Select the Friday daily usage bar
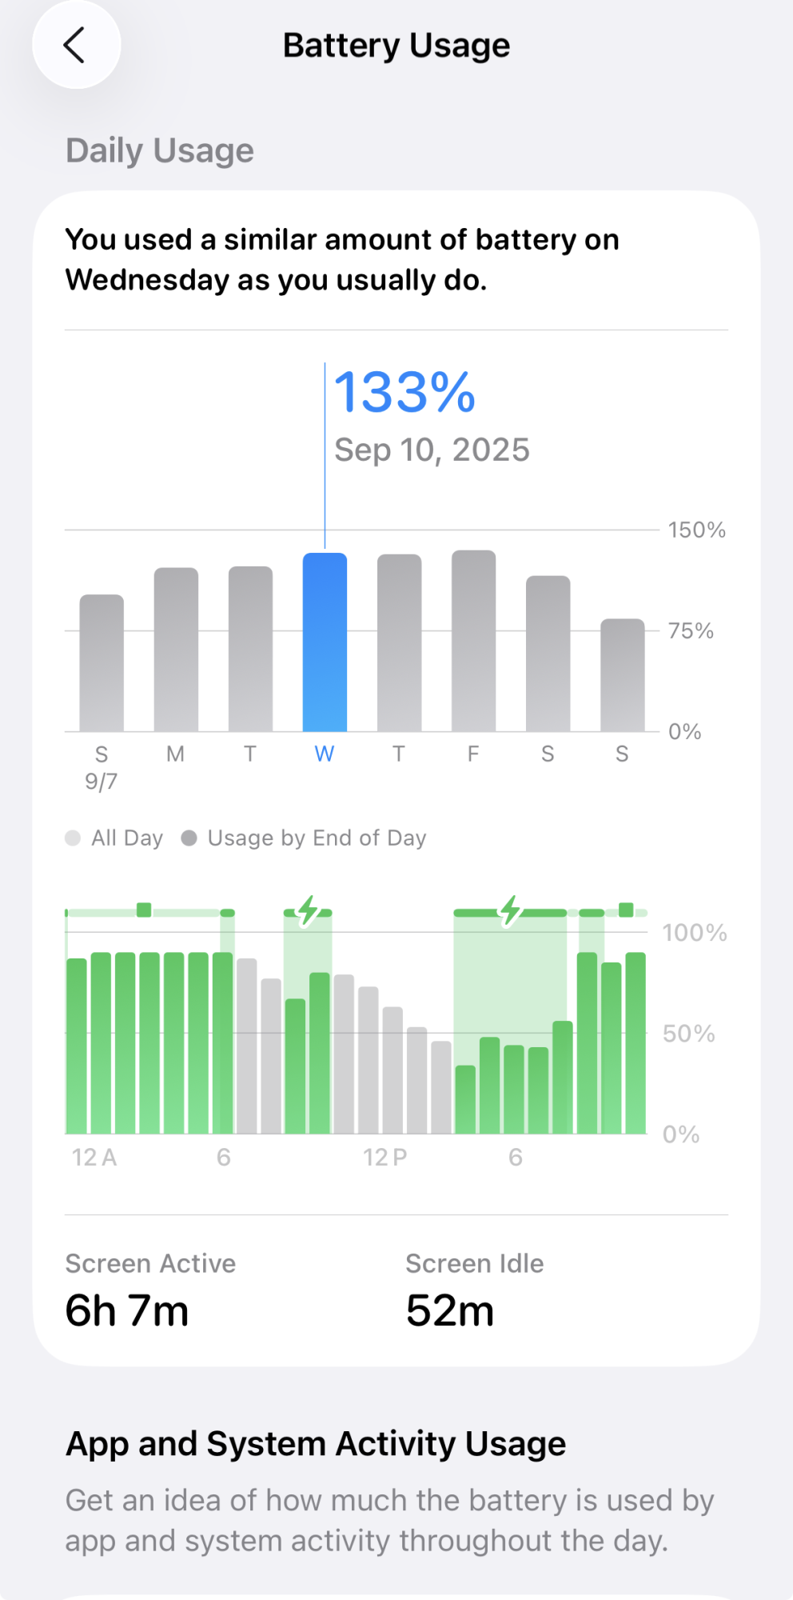Screen dimensions: 793x1600 point(473,641)
